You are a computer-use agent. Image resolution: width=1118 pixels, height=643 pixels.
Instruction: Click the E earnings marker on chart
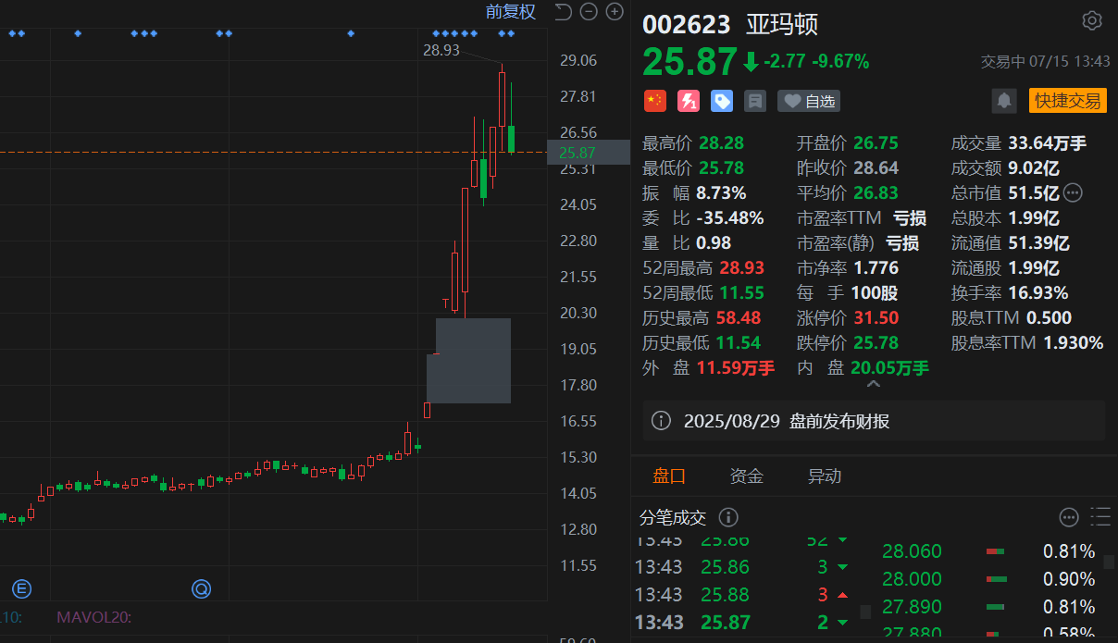pos(21,588)
